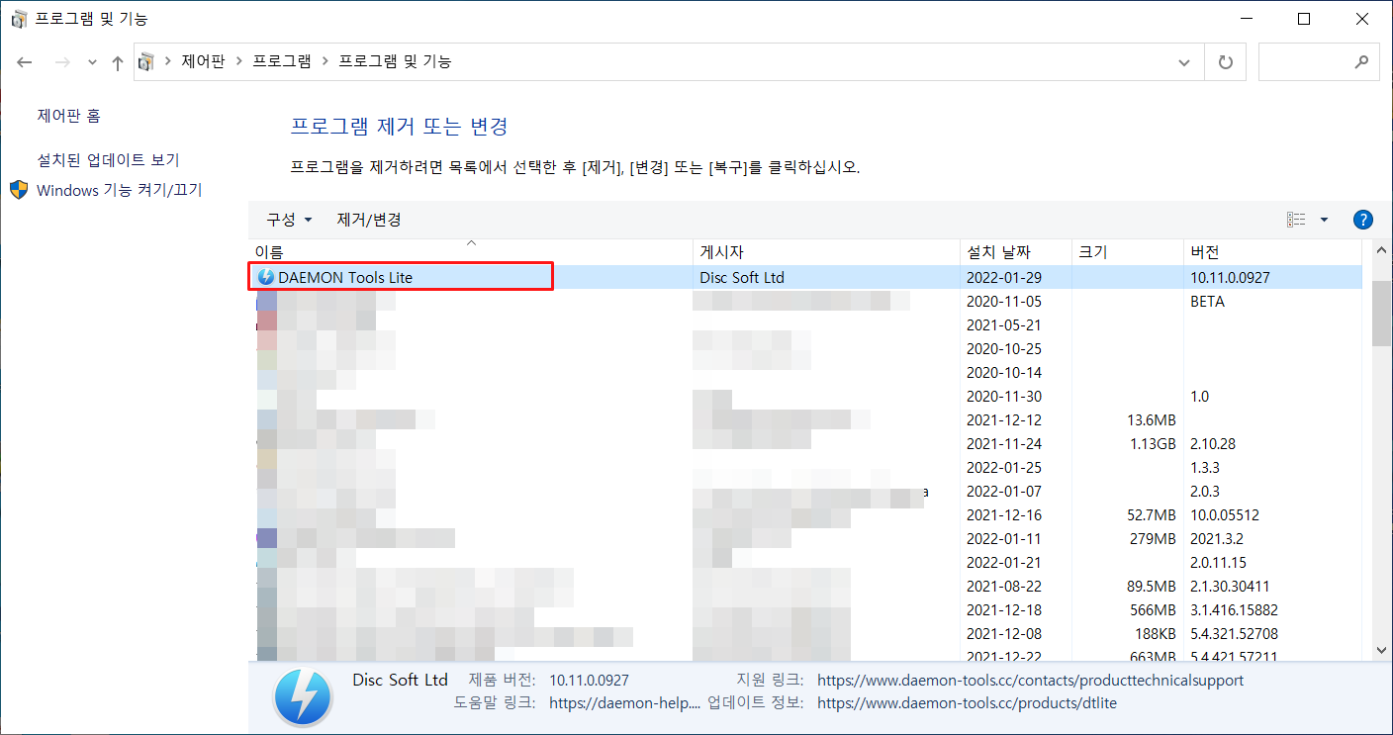The image size is (1393, 735).
Task: Click the DAEMON Tools Lite lightning icon in the list row
Action: click(265, 277)
